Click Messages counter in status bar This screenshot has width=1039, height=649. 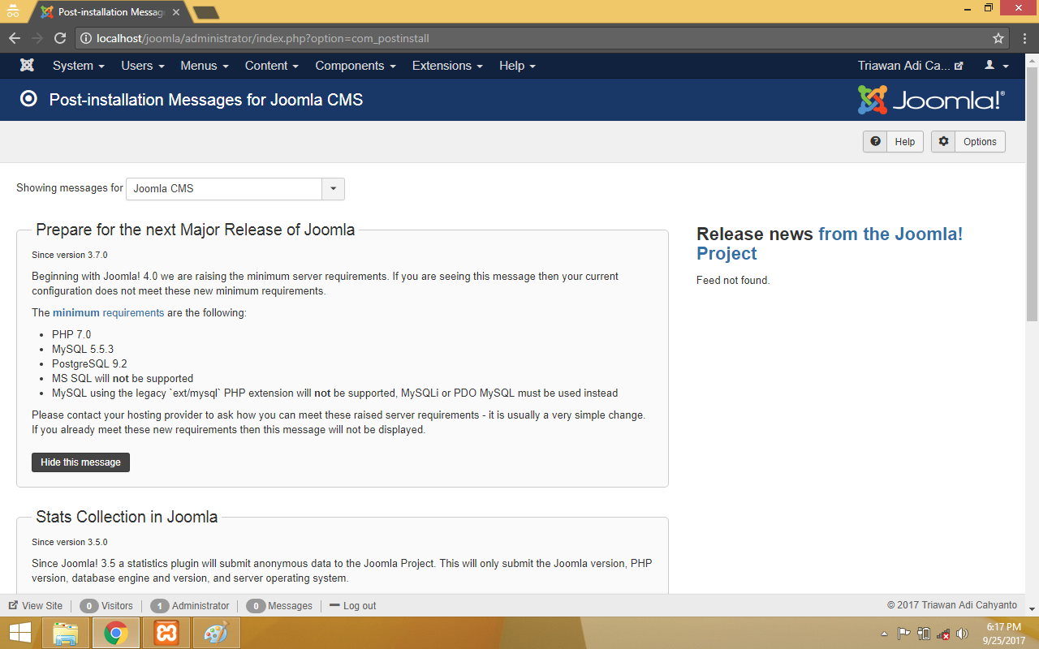279,605
